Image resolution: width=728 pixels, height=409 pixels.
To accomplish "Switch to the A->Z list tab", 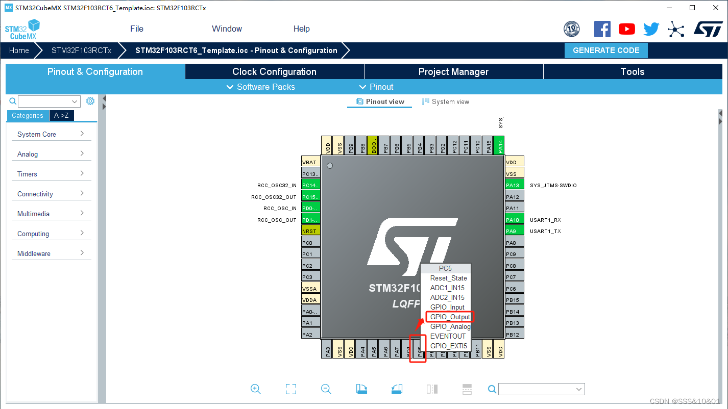I will [x=61, y=115].
